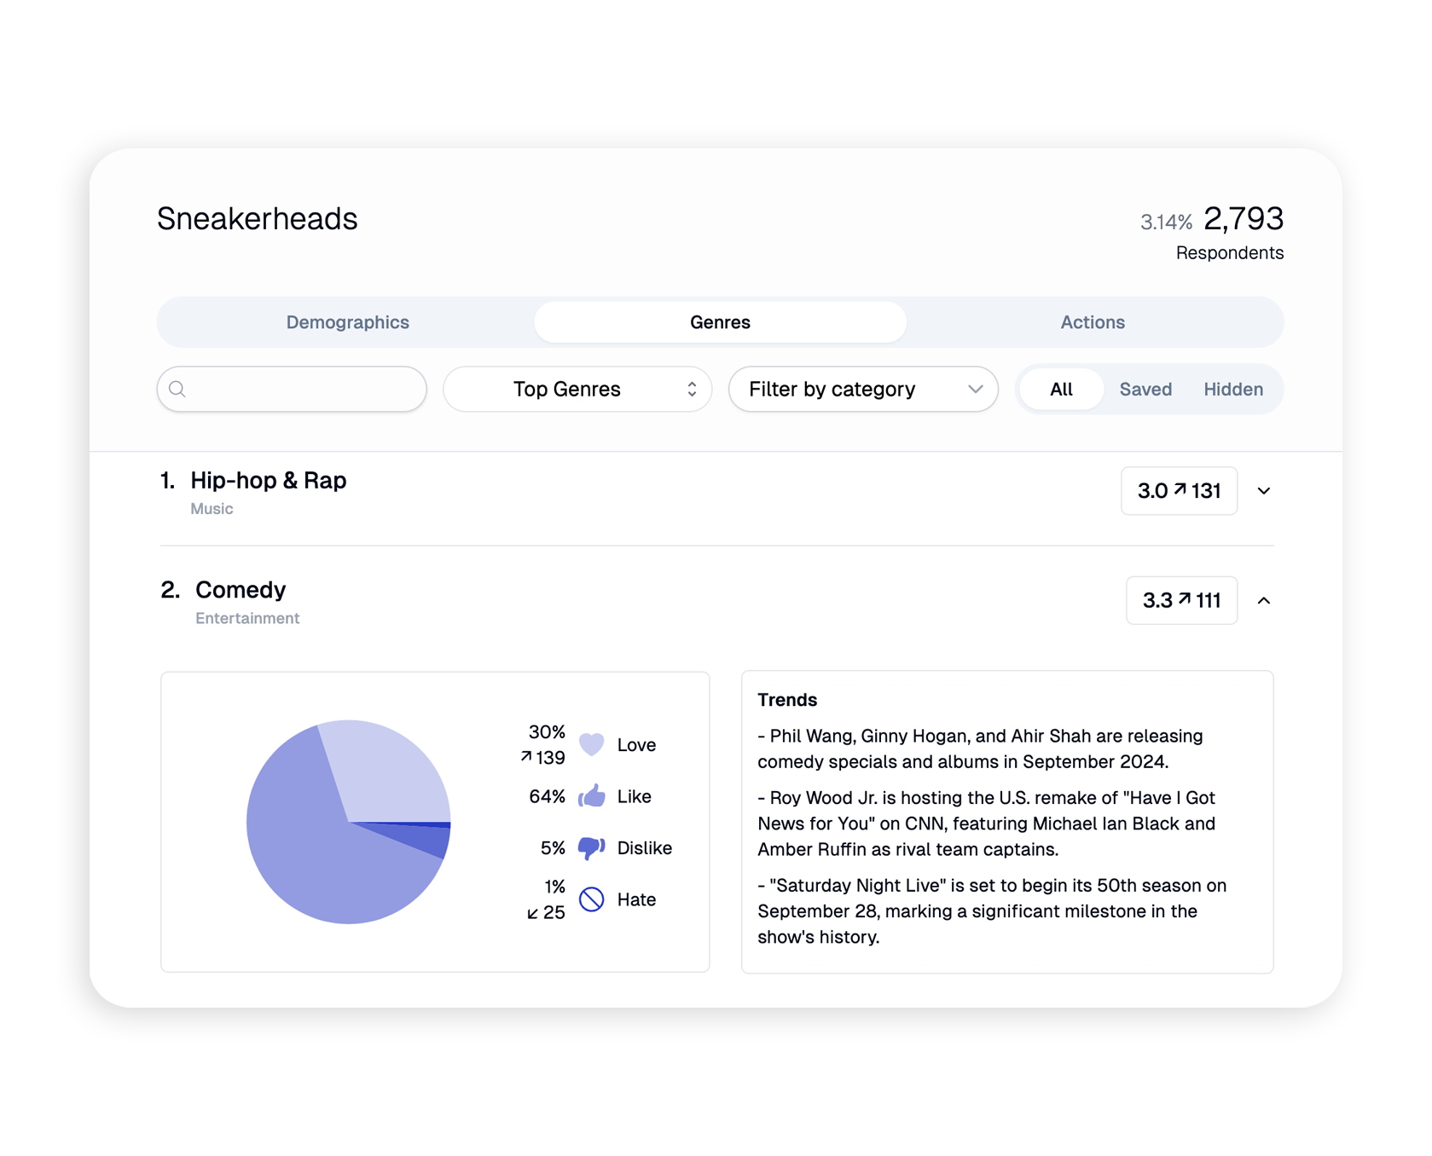Click the Love slice of the pie chart
This screenshot has width=1432, height=1156.
pyautogui.click(x=388, y=772)
